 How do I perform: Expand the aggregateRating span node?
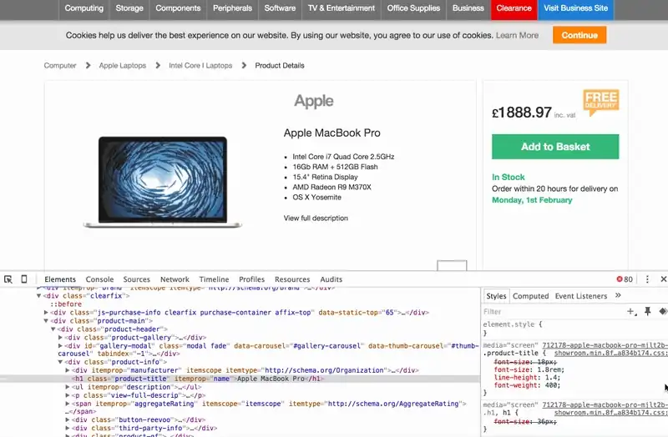(68, 404)
